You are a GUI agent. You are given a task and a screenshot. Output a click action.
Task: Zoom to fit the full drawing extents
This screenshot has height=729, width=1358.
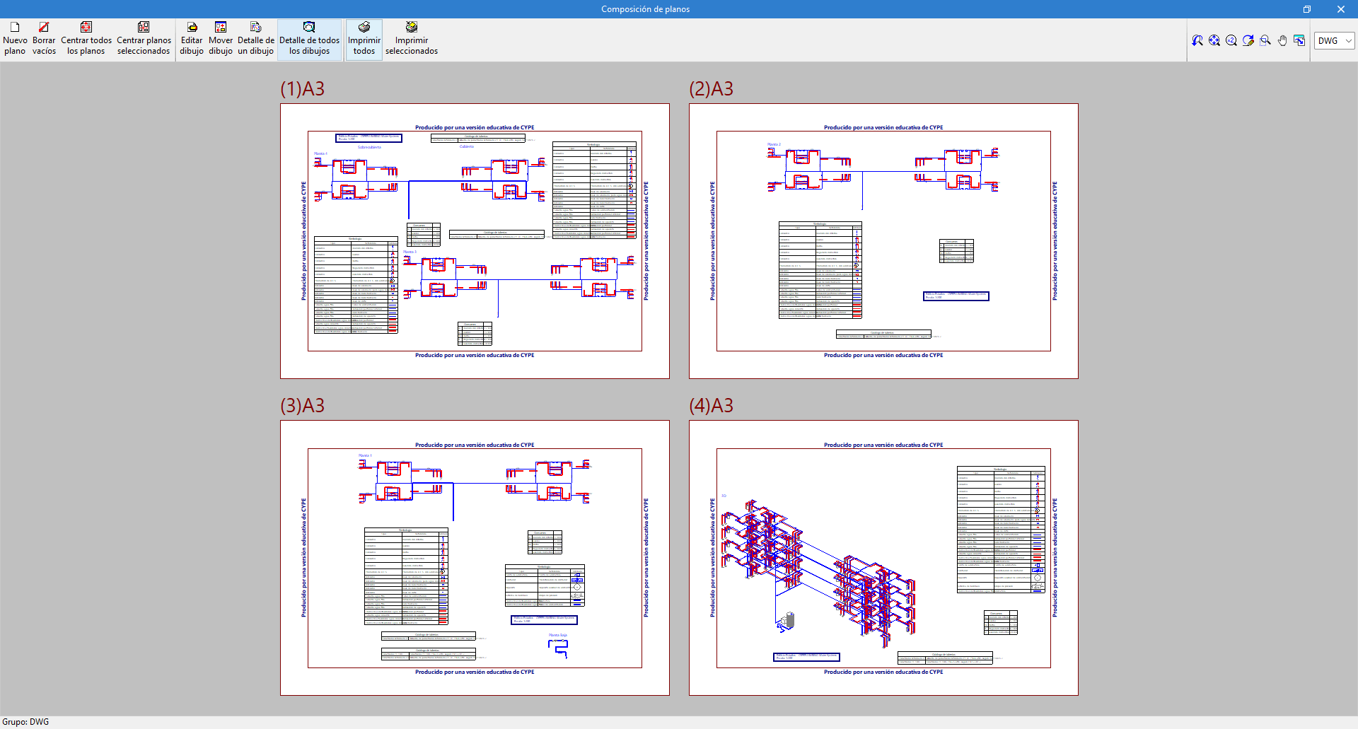[1214, 40]
